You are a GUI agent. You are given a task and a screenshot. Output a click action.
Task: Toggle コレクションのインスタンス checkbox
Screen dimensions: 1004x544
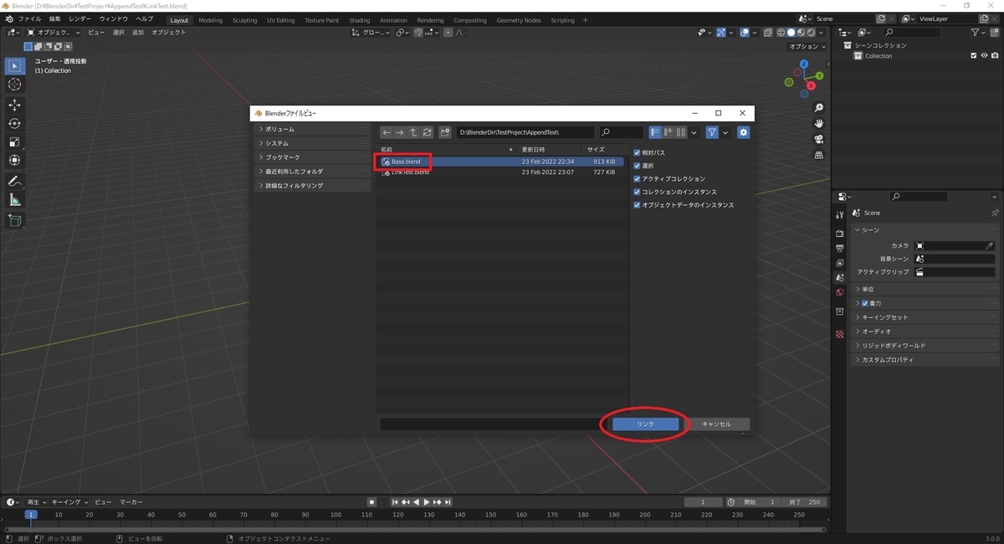pos(637,192)
